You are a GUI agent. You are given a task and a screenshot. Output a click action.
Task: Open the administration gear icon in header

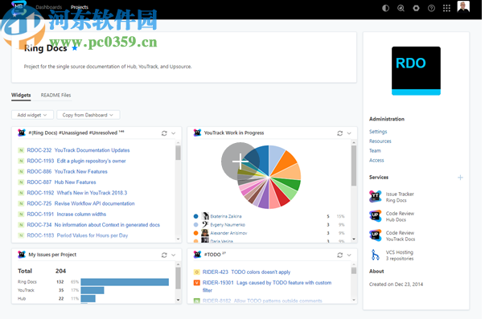[x=416, y=8]
